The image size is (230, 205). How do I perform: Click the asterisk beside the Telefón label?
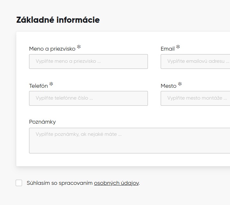(x=51, y=84)
